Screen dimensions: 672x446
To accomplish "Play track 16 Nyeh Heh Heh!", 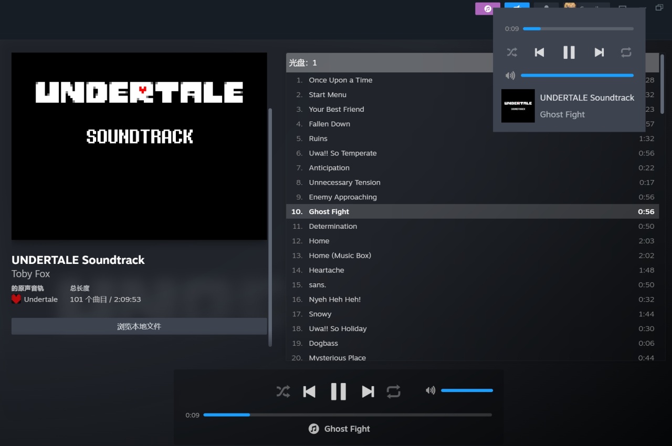I will pos(472,300).
